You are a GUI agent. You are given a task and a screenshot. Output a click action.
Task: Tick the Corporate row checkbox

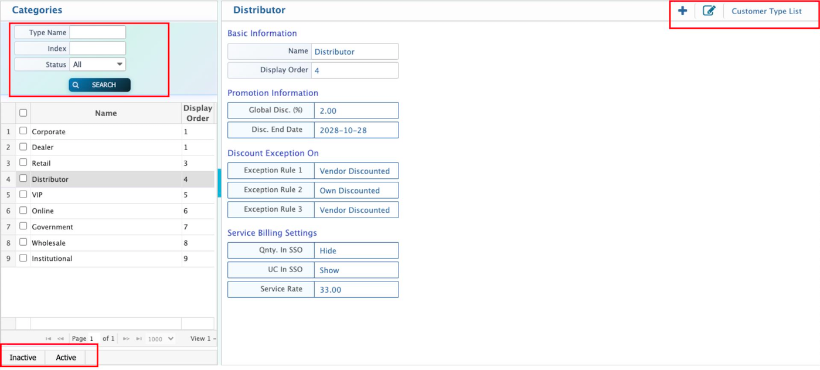pos(23,131)
